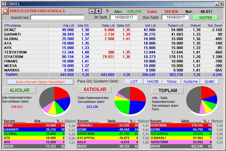Image resolution: width=226 pixels, height=151 pixels.
Task: Sort by Alış Ort. column header
Action: [82, 25]
